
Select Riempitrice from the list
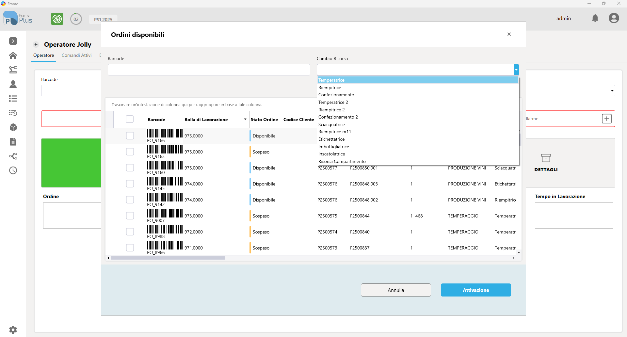[x=418, y=88]
